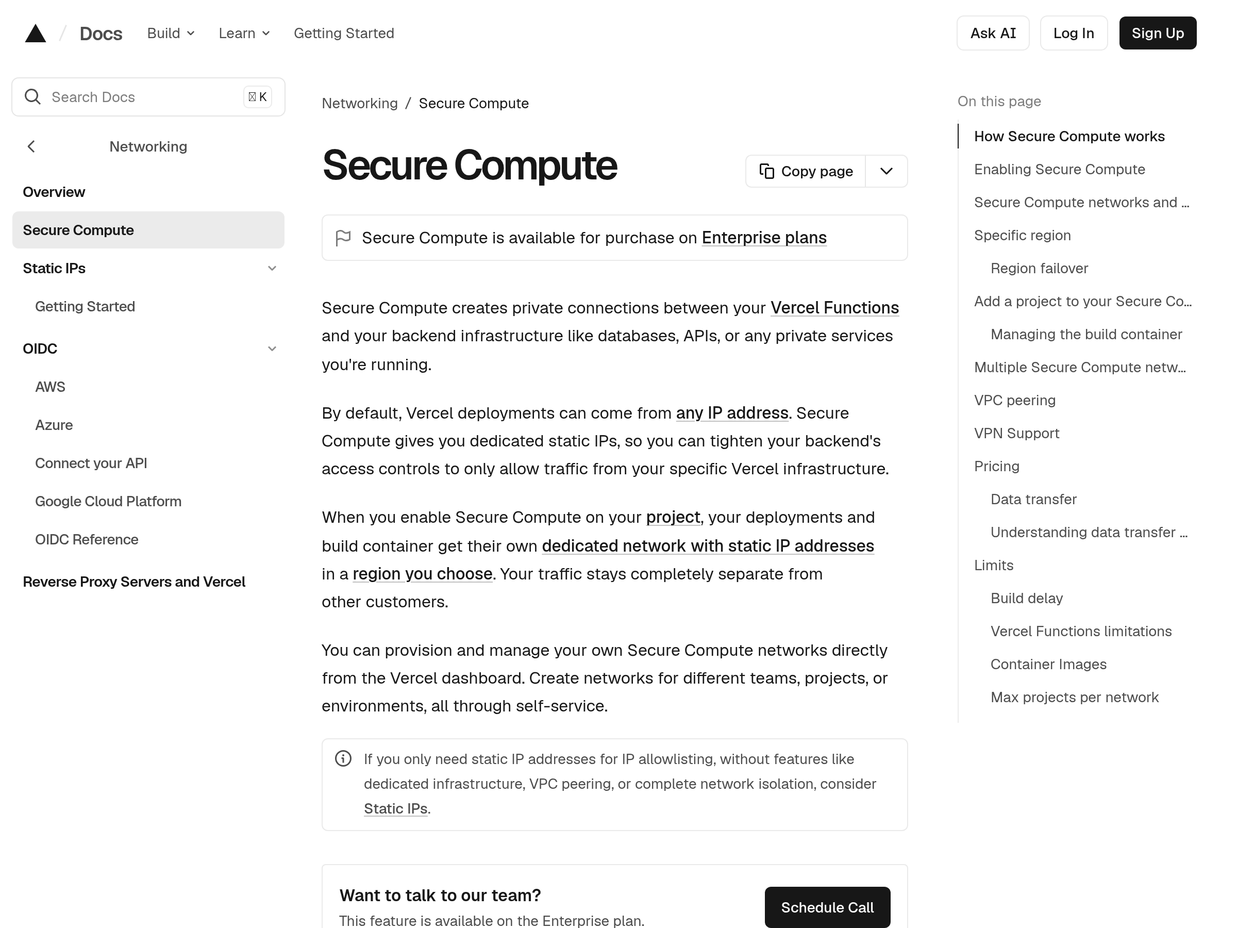Click the copy icon in Copy page
The width and height of the screenshot is (1237, 928).
click(767, 171)
